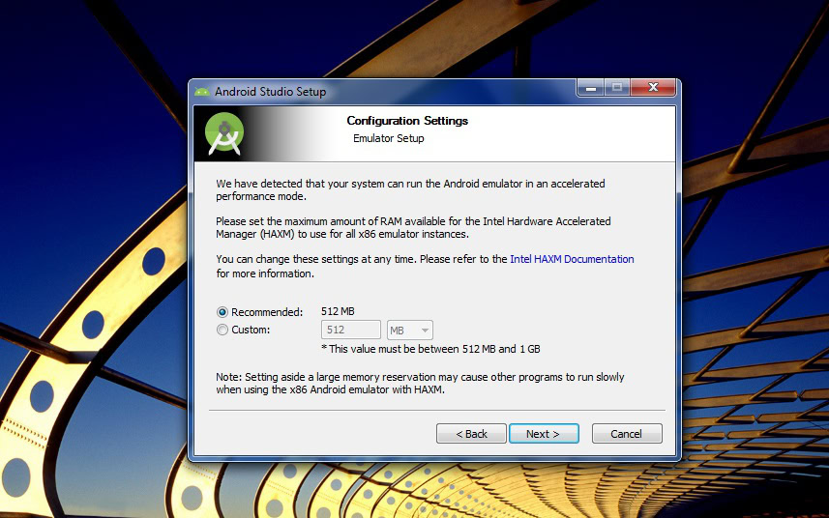Select the Custom RAM radio button
Viewport: 829px width, 518px height.
point(222,330)
